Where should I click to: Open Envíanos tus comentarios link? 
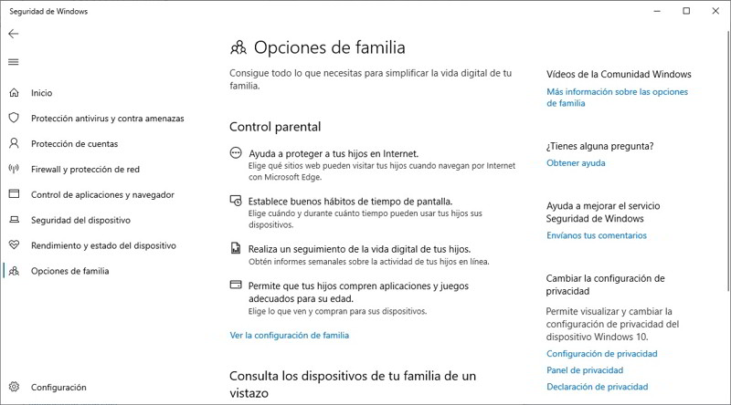(x=596, y=235)
